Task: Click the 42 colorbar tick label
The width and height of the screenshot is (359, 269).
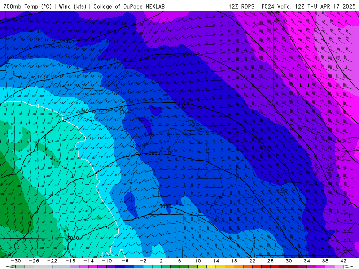Action: pyautogui.click(x=343, y=261)
